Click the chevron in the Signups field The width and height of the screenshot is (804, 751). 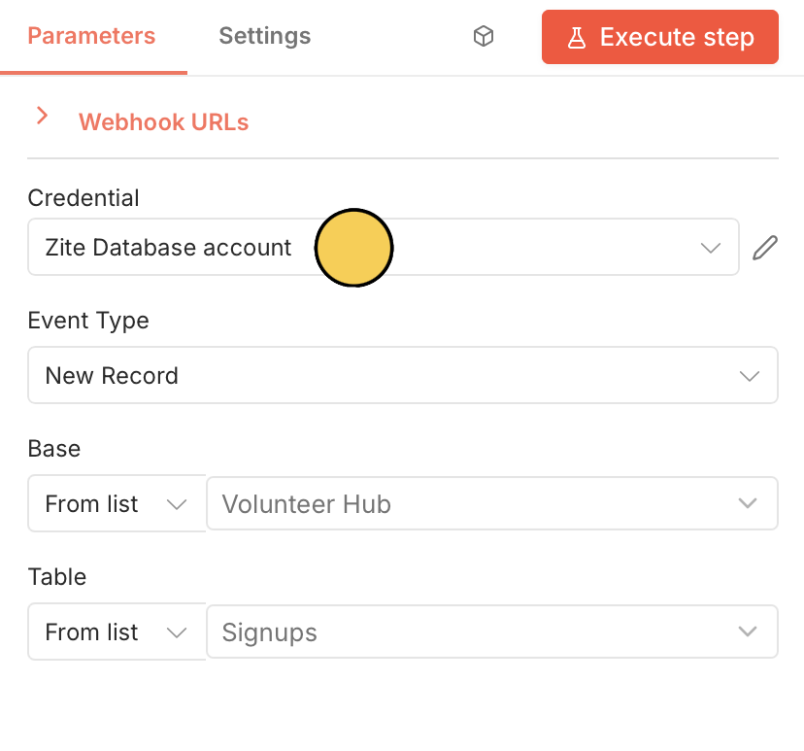pyautogui.click(x=748, y=632)
